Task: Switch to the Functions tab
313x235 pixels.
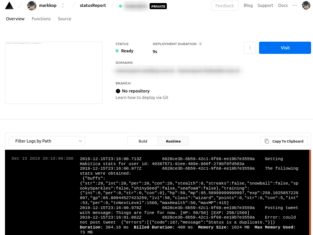Action: [41, 19]
